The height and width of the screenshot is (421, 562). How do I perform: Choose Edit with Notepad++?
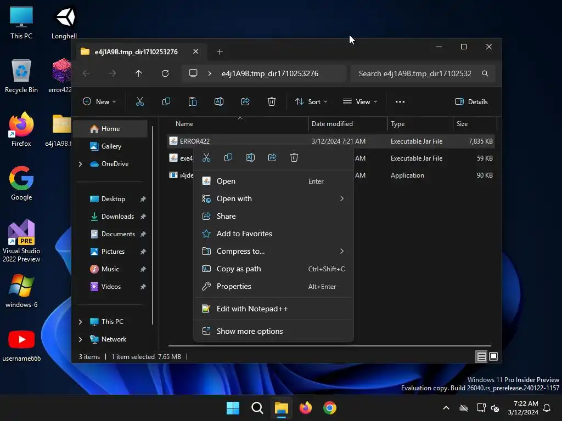coord(273,309)
